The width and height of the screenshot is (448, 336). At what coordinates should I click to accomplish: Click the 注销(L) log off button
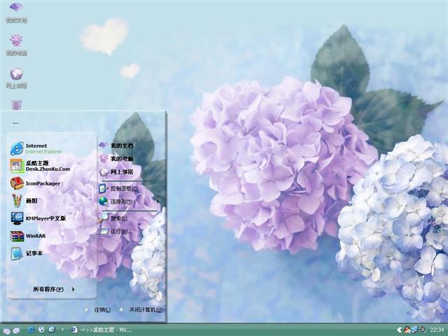pyautogui.click(x=98, y=309)
